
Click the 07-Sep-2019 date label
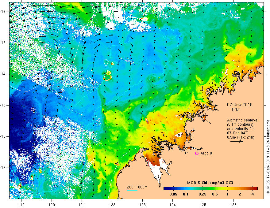click(240, 105)
